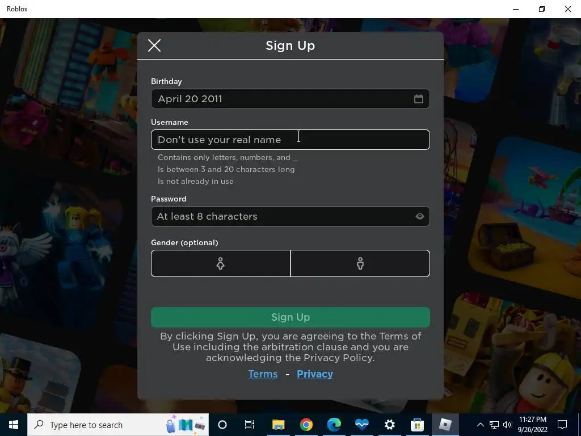This screenshot has width=581, height=436.
Task: Open Microsoft Edge from the taskbar
Action: pos(334,425)
